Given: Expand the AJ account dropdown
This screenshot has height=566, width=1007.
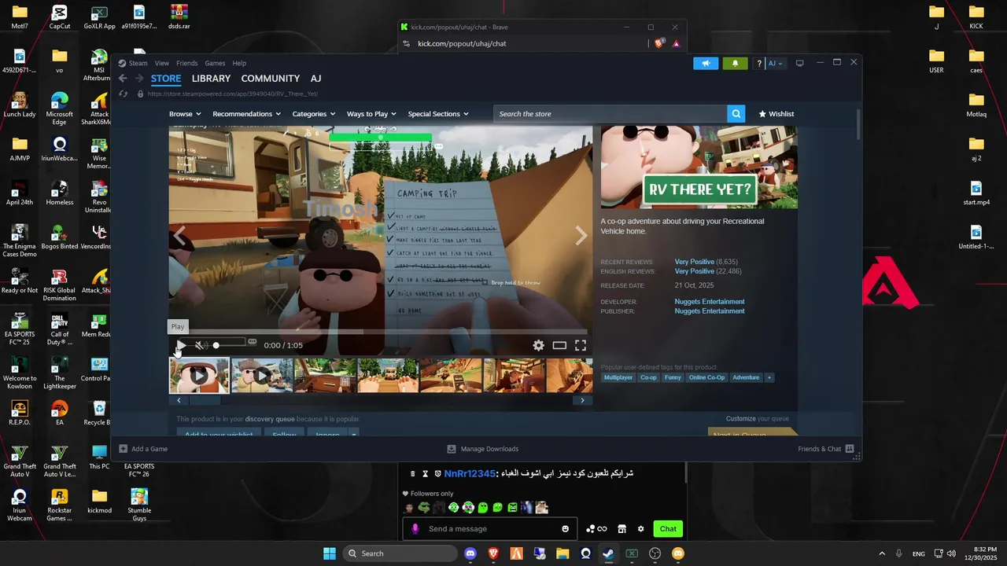Looking at the screenshot, I should (x=776, y=64).
